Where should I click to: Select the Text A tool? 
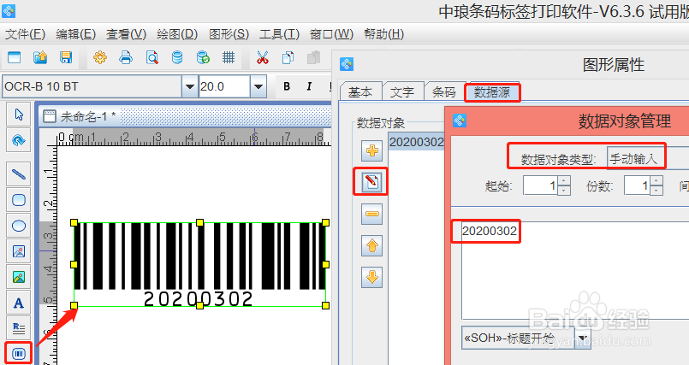point(19,303)
